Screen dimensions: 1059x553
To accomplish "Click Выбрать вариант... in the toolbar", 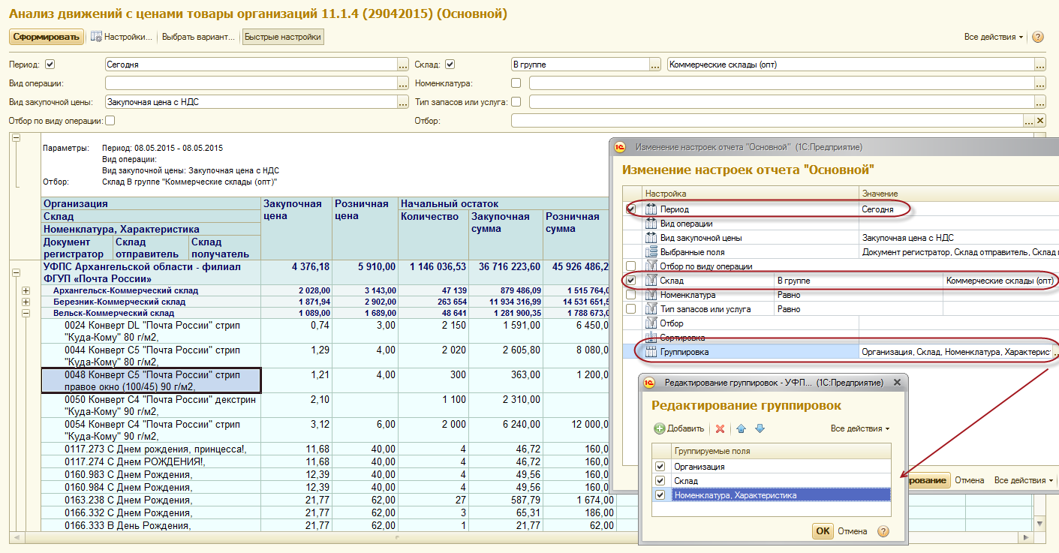I will tap(198, 37).
